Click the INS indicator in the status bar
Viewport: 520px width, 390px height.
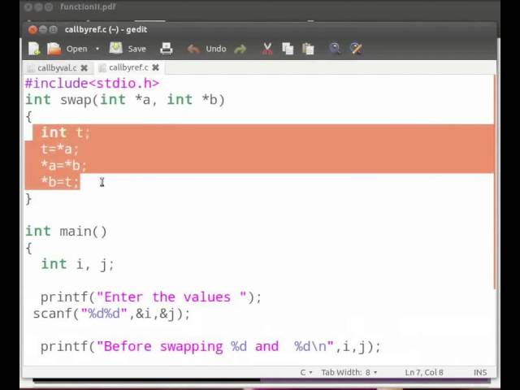[x=480, y=372]
